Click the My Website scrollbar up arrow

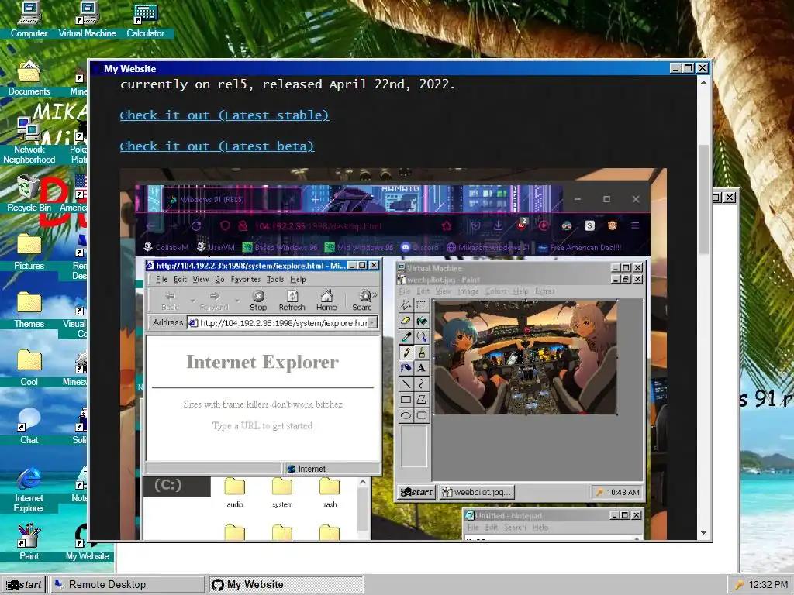click(x=703, y=82)
